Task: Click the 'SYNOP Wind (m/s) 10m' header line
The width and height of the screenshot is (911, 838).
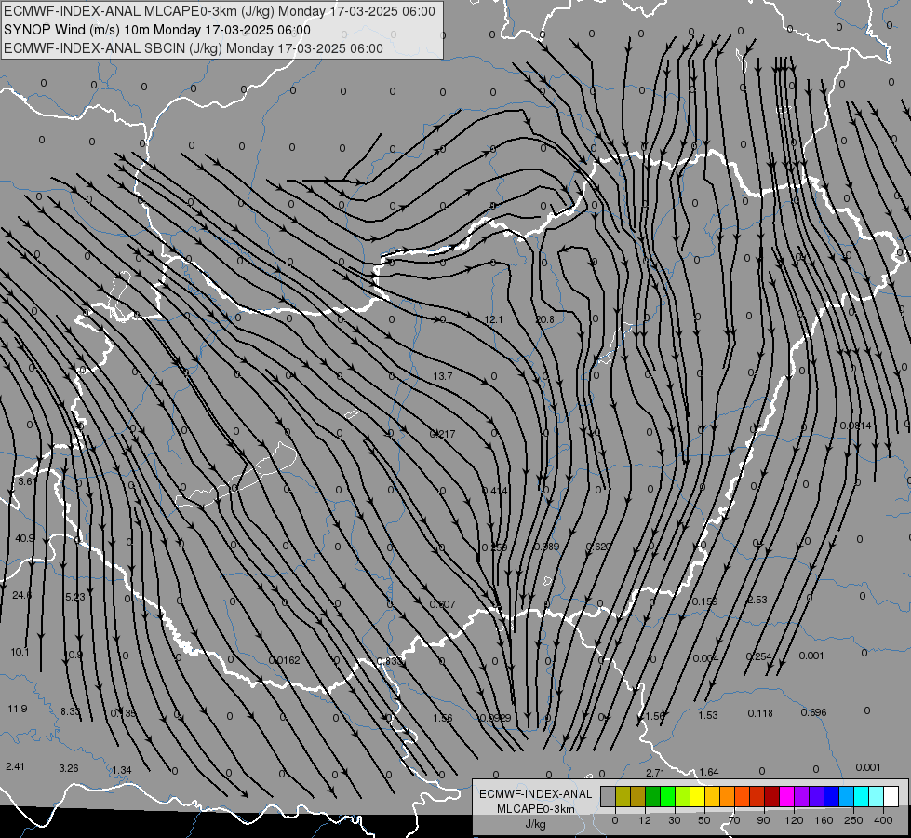Action: 157,30
